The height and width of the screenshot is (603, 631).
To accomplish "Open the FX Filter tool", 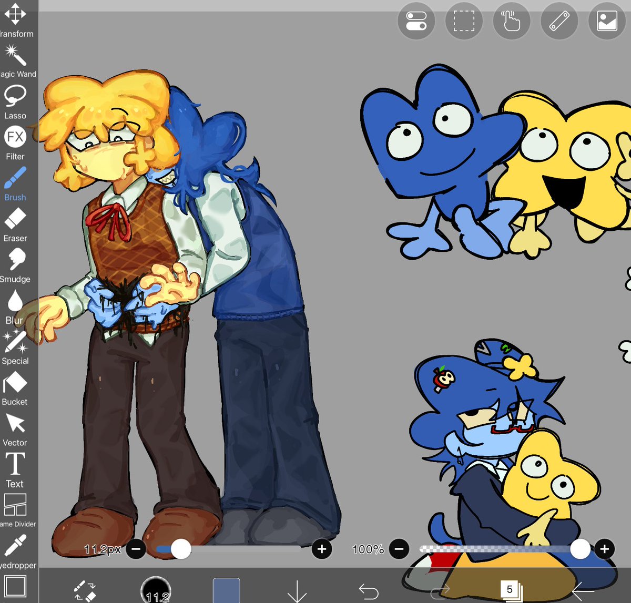I will pos(15,143).
